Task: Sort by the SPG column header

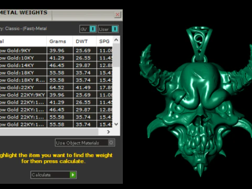Action: [104, 41]
